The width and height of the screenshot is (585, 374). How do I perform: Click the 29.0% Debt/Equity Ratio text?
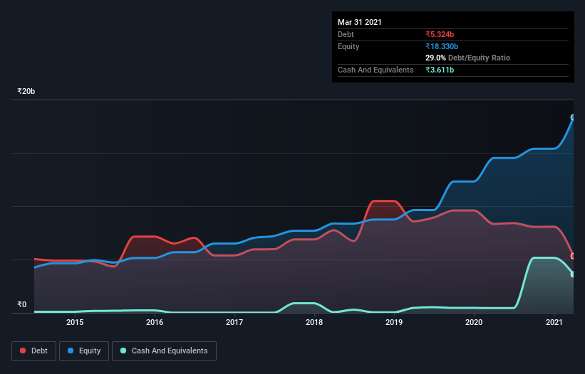click(x=468, y=58)
